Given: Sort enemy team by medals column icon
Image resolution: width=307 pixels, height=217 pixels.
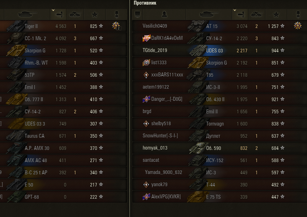Looking at the screenshot, I should [x=298, y=14].
